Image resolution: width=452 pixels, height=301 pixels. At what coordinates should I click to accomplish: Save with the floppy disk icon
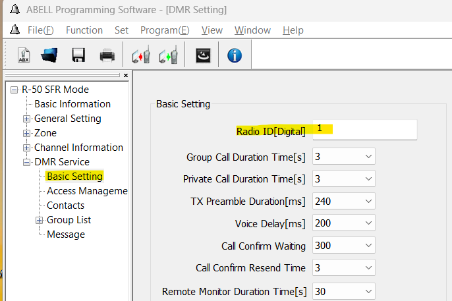click(78, 55)
